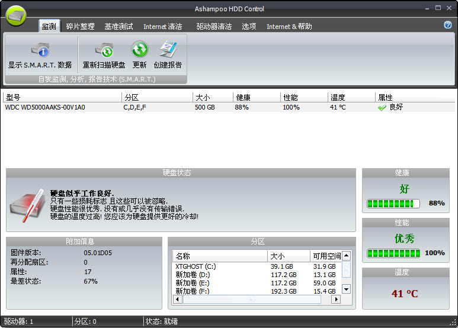Open the Internet 清洁 tab
Image resolution: width=458 pixels, height=328 pixels.
click(x=162, y=27)
